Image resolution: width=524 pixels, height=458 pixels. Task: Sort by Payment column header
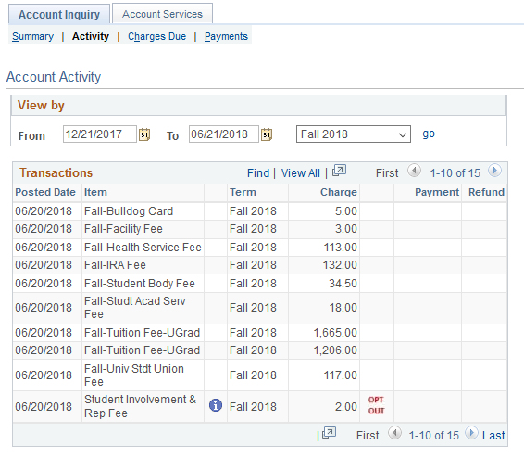pyautogui.click(x=437, y=192)
